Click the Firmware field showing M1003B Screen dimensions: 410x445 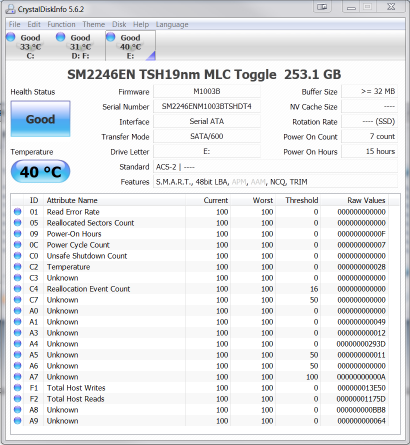point(206,91)
